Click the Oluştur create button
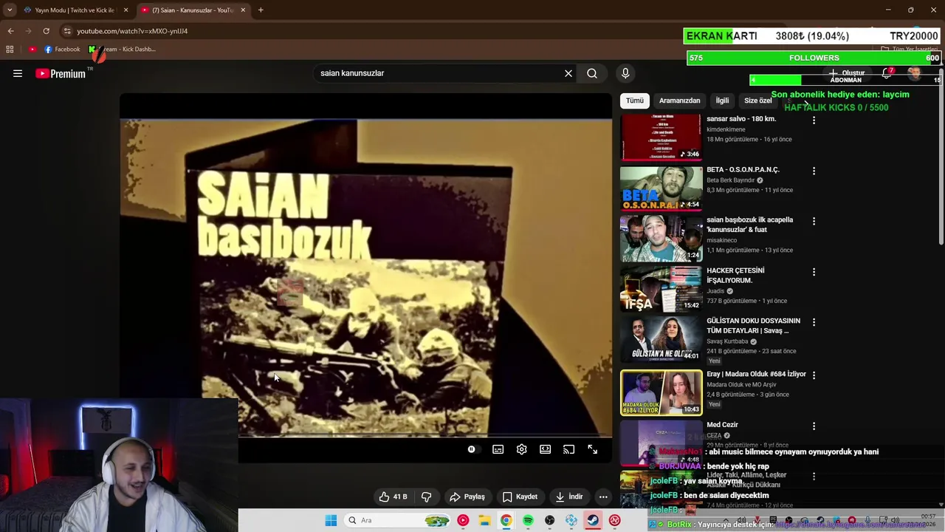This screenshot has width=945, height=532. click(847, 73)
